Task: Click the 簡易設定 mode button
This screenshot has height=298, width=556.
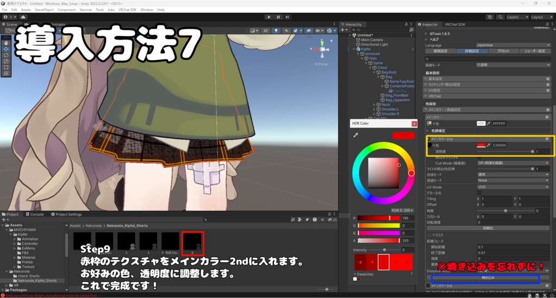Action: point(440,51)
